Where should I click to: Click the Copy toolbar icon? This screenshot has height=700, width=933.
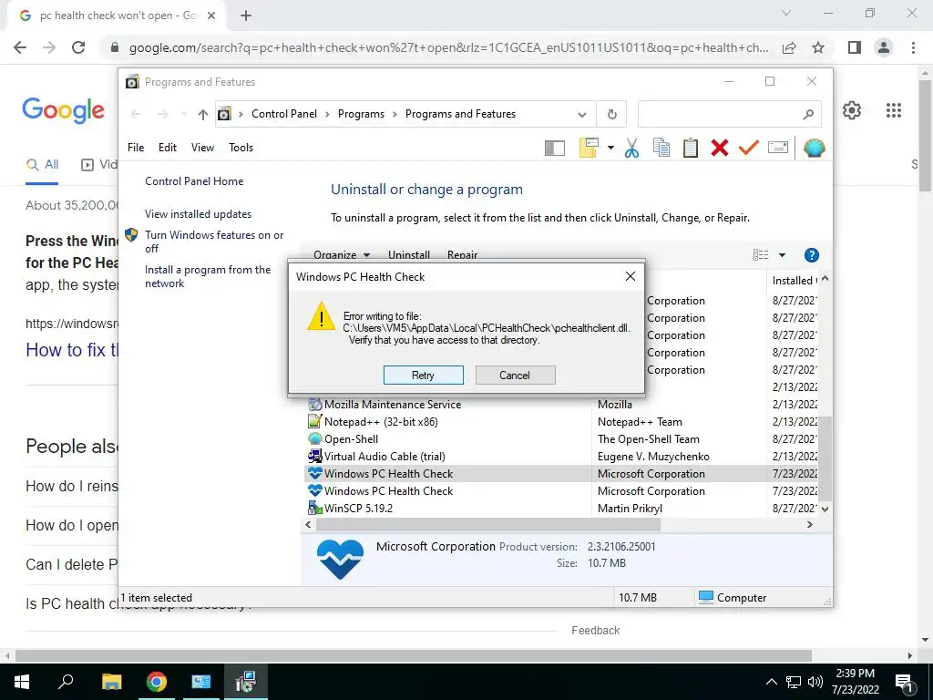point(661,148)
